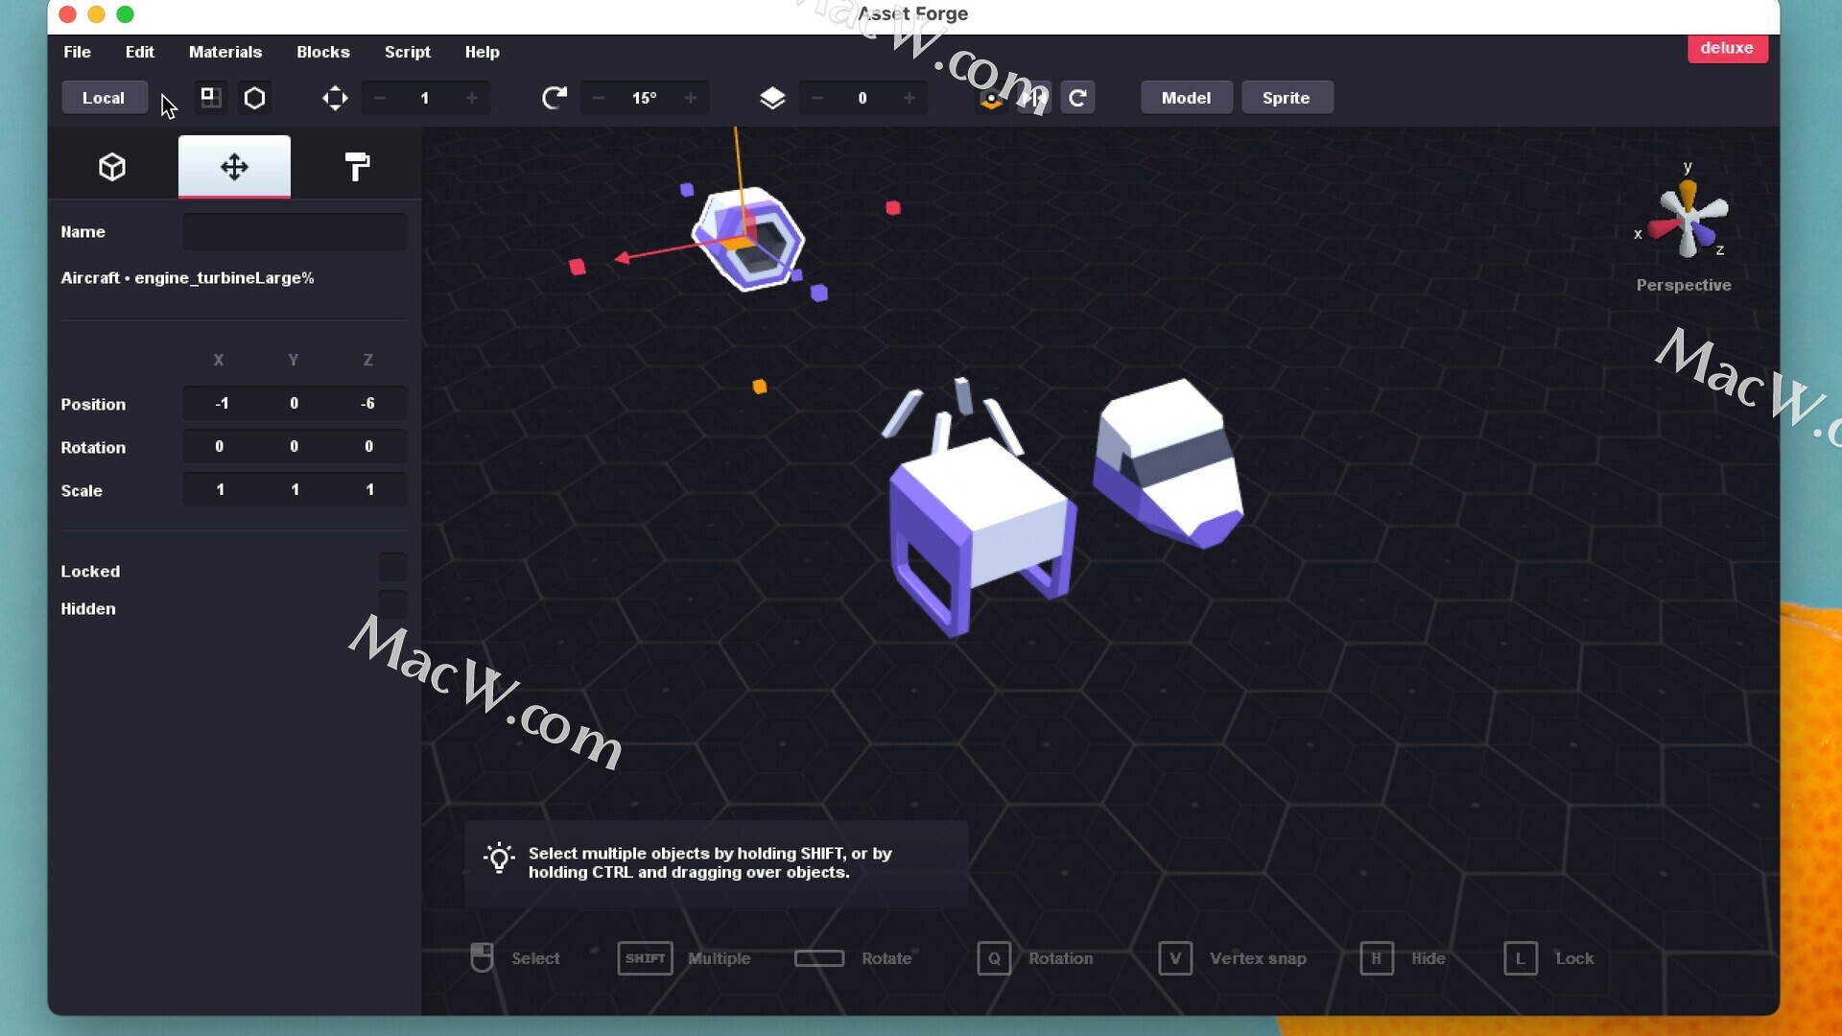The width and height of the screenshot is (1842, 1036).
Task: Click the Q Rotation key hint
Action: [994, 958]
